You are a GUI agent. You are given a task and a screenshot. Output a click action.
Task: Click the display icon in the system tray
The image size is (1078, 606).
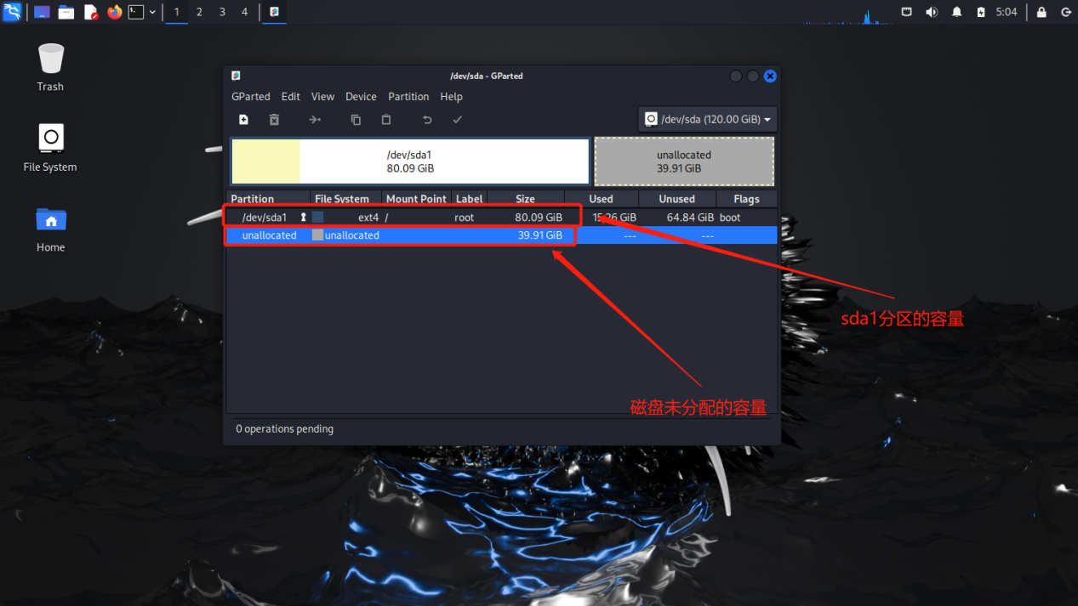[x=906, y=12]
